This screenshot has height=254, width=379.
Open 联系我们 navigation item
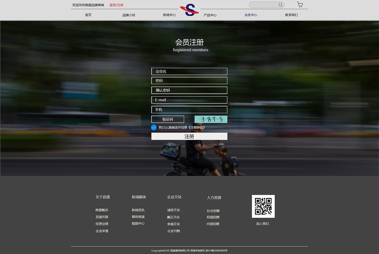pyautogui.click(x=291, y=15)
